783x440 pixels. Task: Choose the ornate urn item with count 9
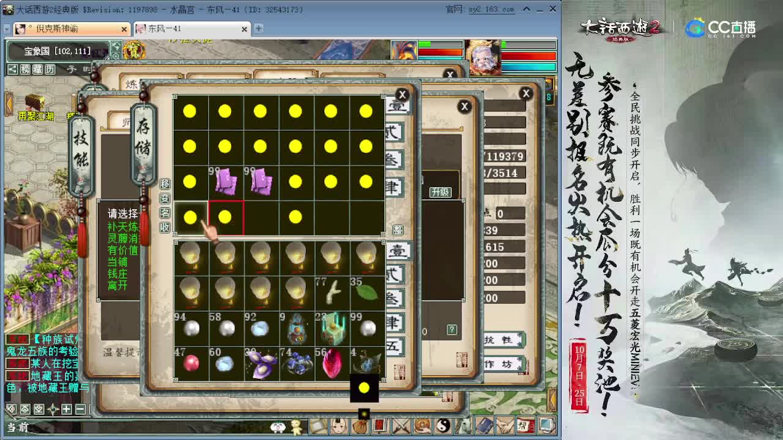click(x=295, y=328)
